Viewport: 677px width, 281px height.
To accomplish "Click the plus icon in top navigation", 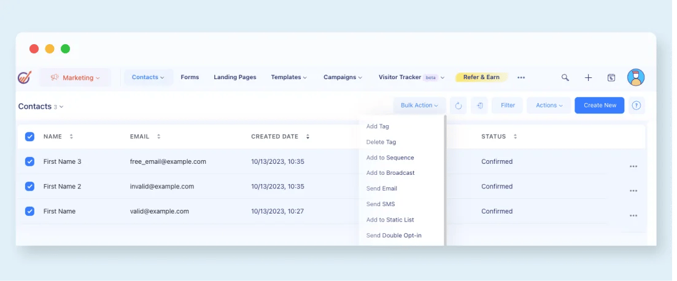I will [x=588, y=78].
